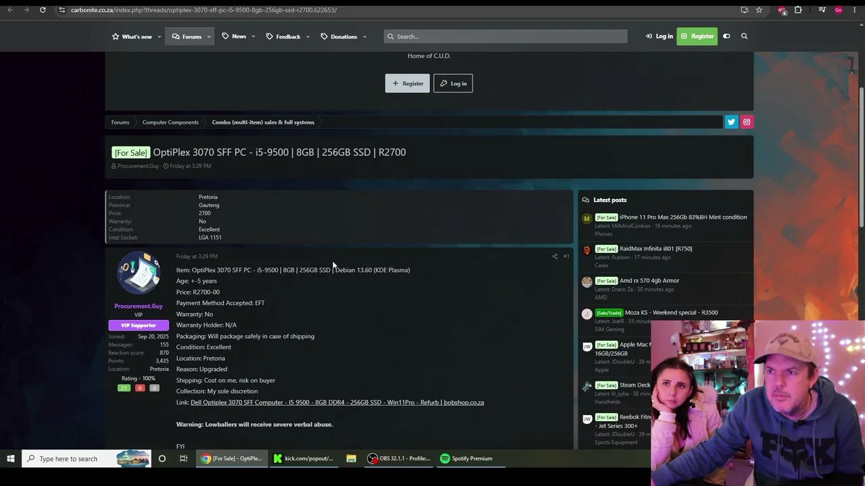Share the post using share icon
Image resolution: width=865 pixels, height=486 pixels.
[x=555, y=256]
